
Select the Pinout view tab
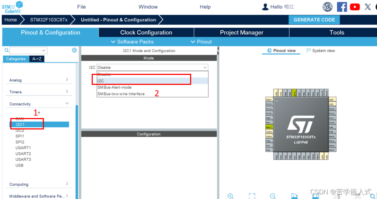(281, 51)
